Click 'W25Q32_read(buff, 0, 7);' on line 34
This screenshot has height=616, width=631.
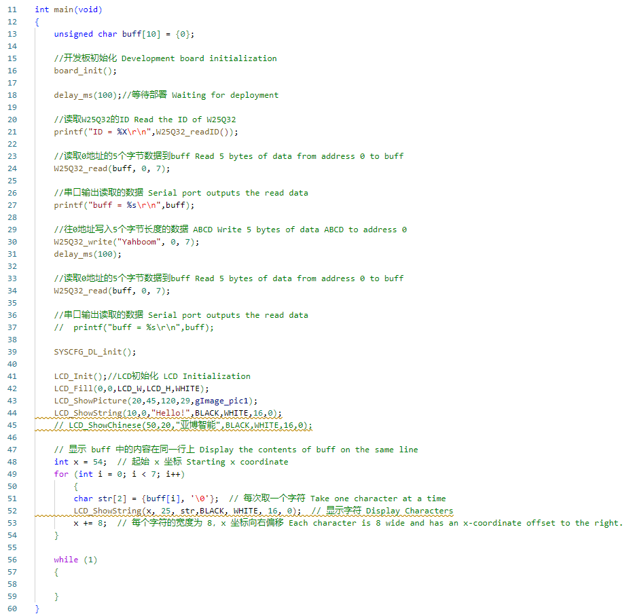[x=112, y=291]
